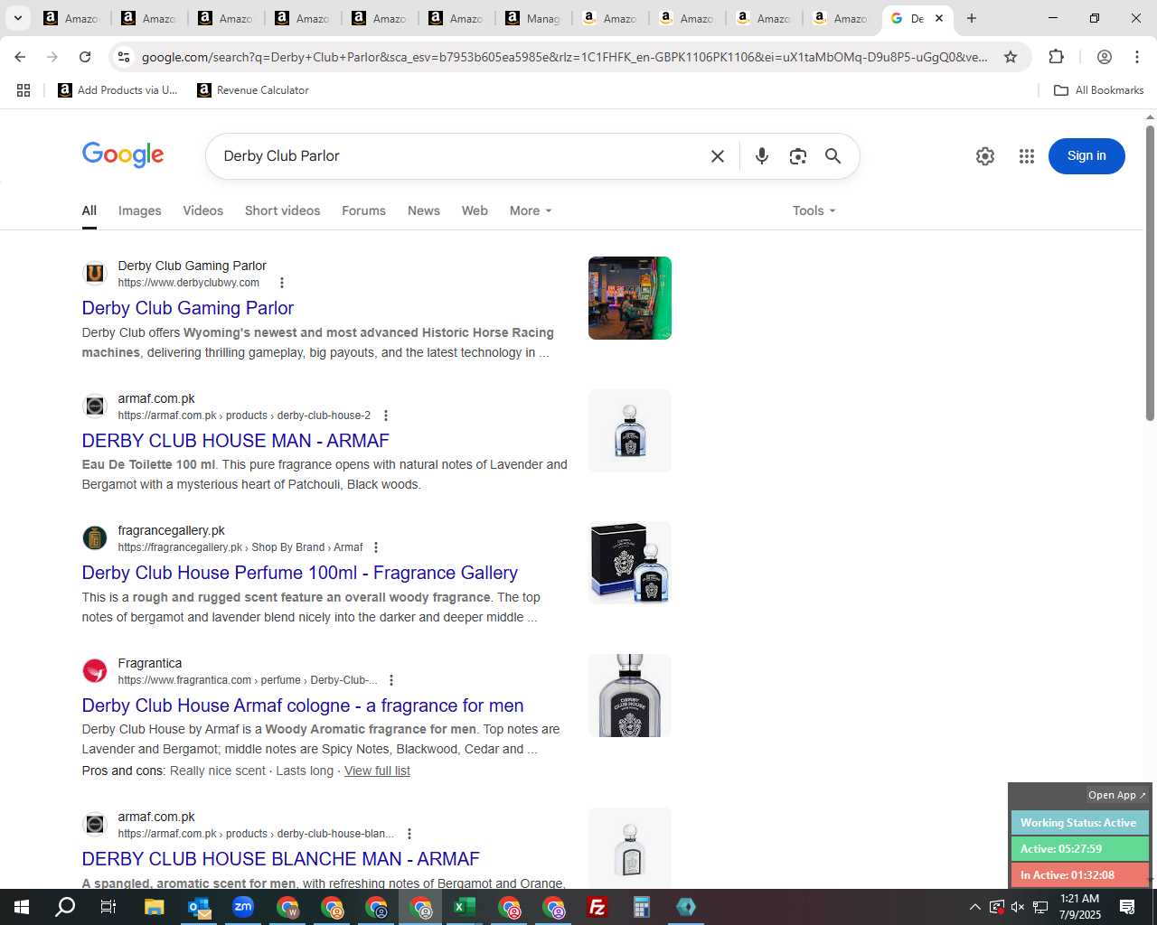Close the active Google search tab

(x=939, y=18)
